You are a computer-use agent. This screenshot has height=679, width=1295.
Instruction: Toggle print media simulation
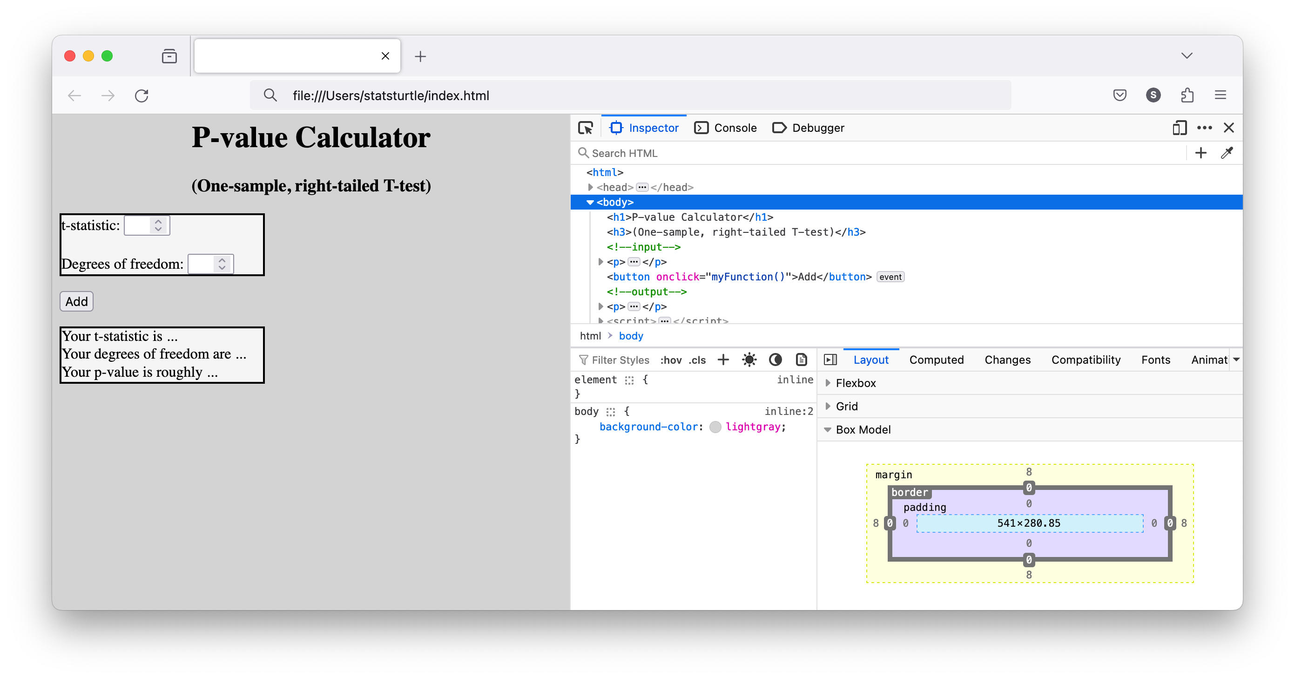(x=801, y=360)
